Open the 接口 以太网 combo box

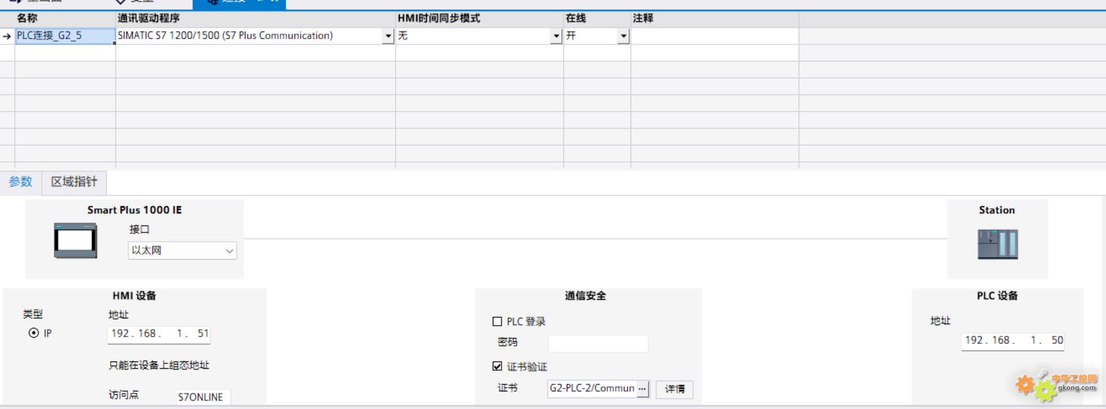point(182,251)
